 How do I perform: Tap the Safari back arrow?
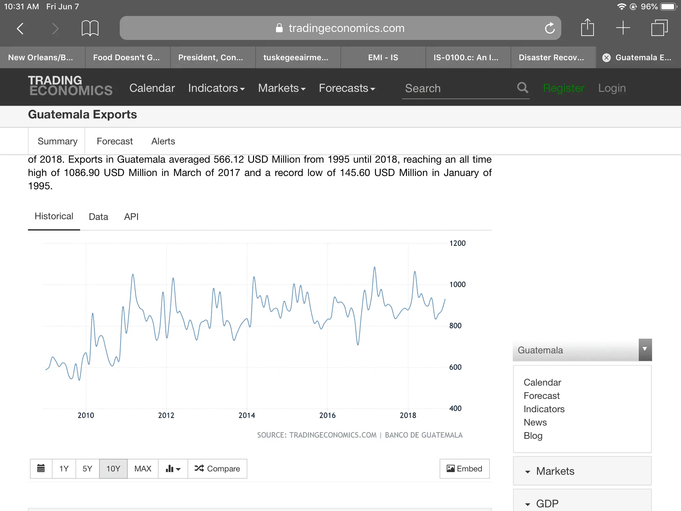tap(20, 29)
